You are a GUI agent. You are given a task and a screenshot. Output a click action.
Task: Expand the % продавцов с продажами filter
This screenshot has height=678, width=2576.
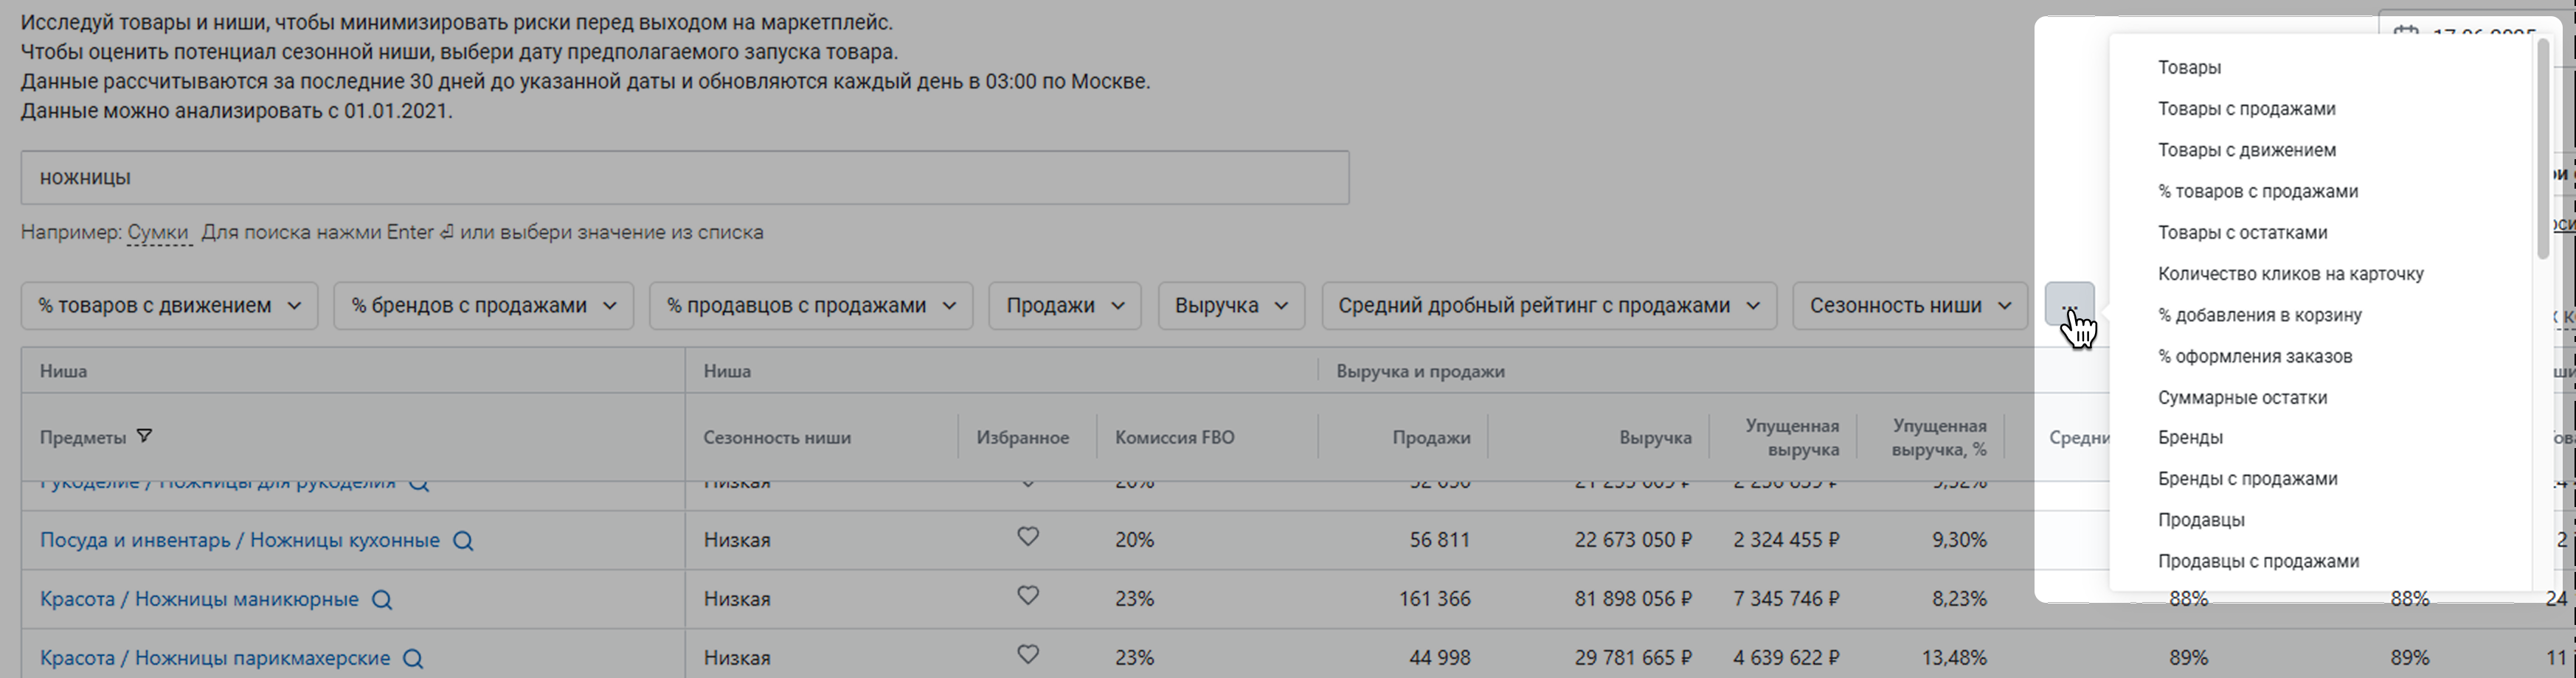pos(811,306)
